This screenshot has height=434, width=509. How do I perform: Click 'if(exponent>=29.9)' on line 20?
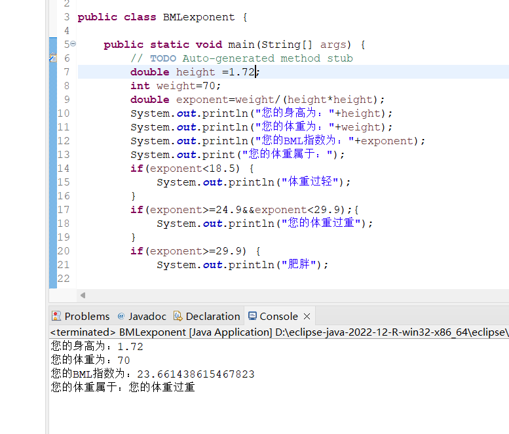(188, 251)
